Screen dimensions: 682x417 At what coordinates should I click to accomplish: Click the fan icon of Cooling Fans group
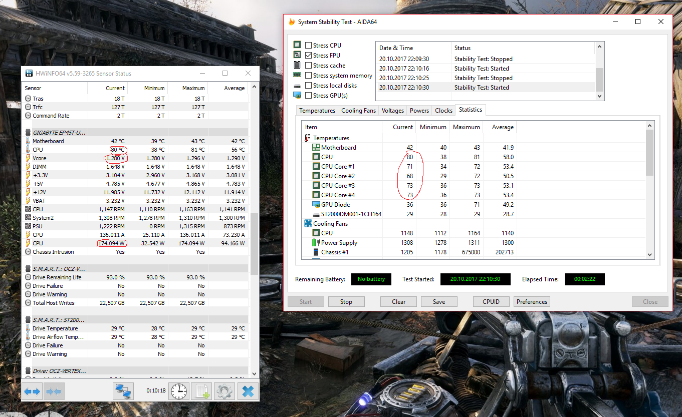click(x=308, y=224)
